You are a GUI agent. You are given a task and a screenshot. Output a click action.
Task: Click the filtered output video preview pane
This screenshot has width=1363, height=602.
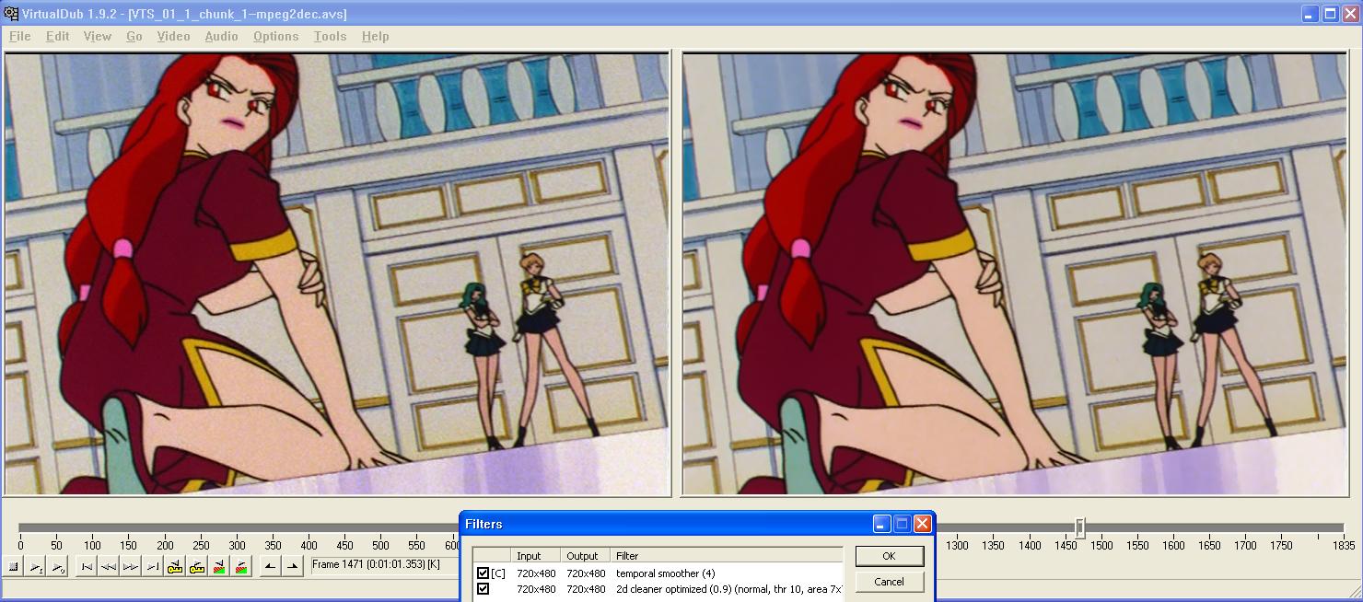(1014, 273)
